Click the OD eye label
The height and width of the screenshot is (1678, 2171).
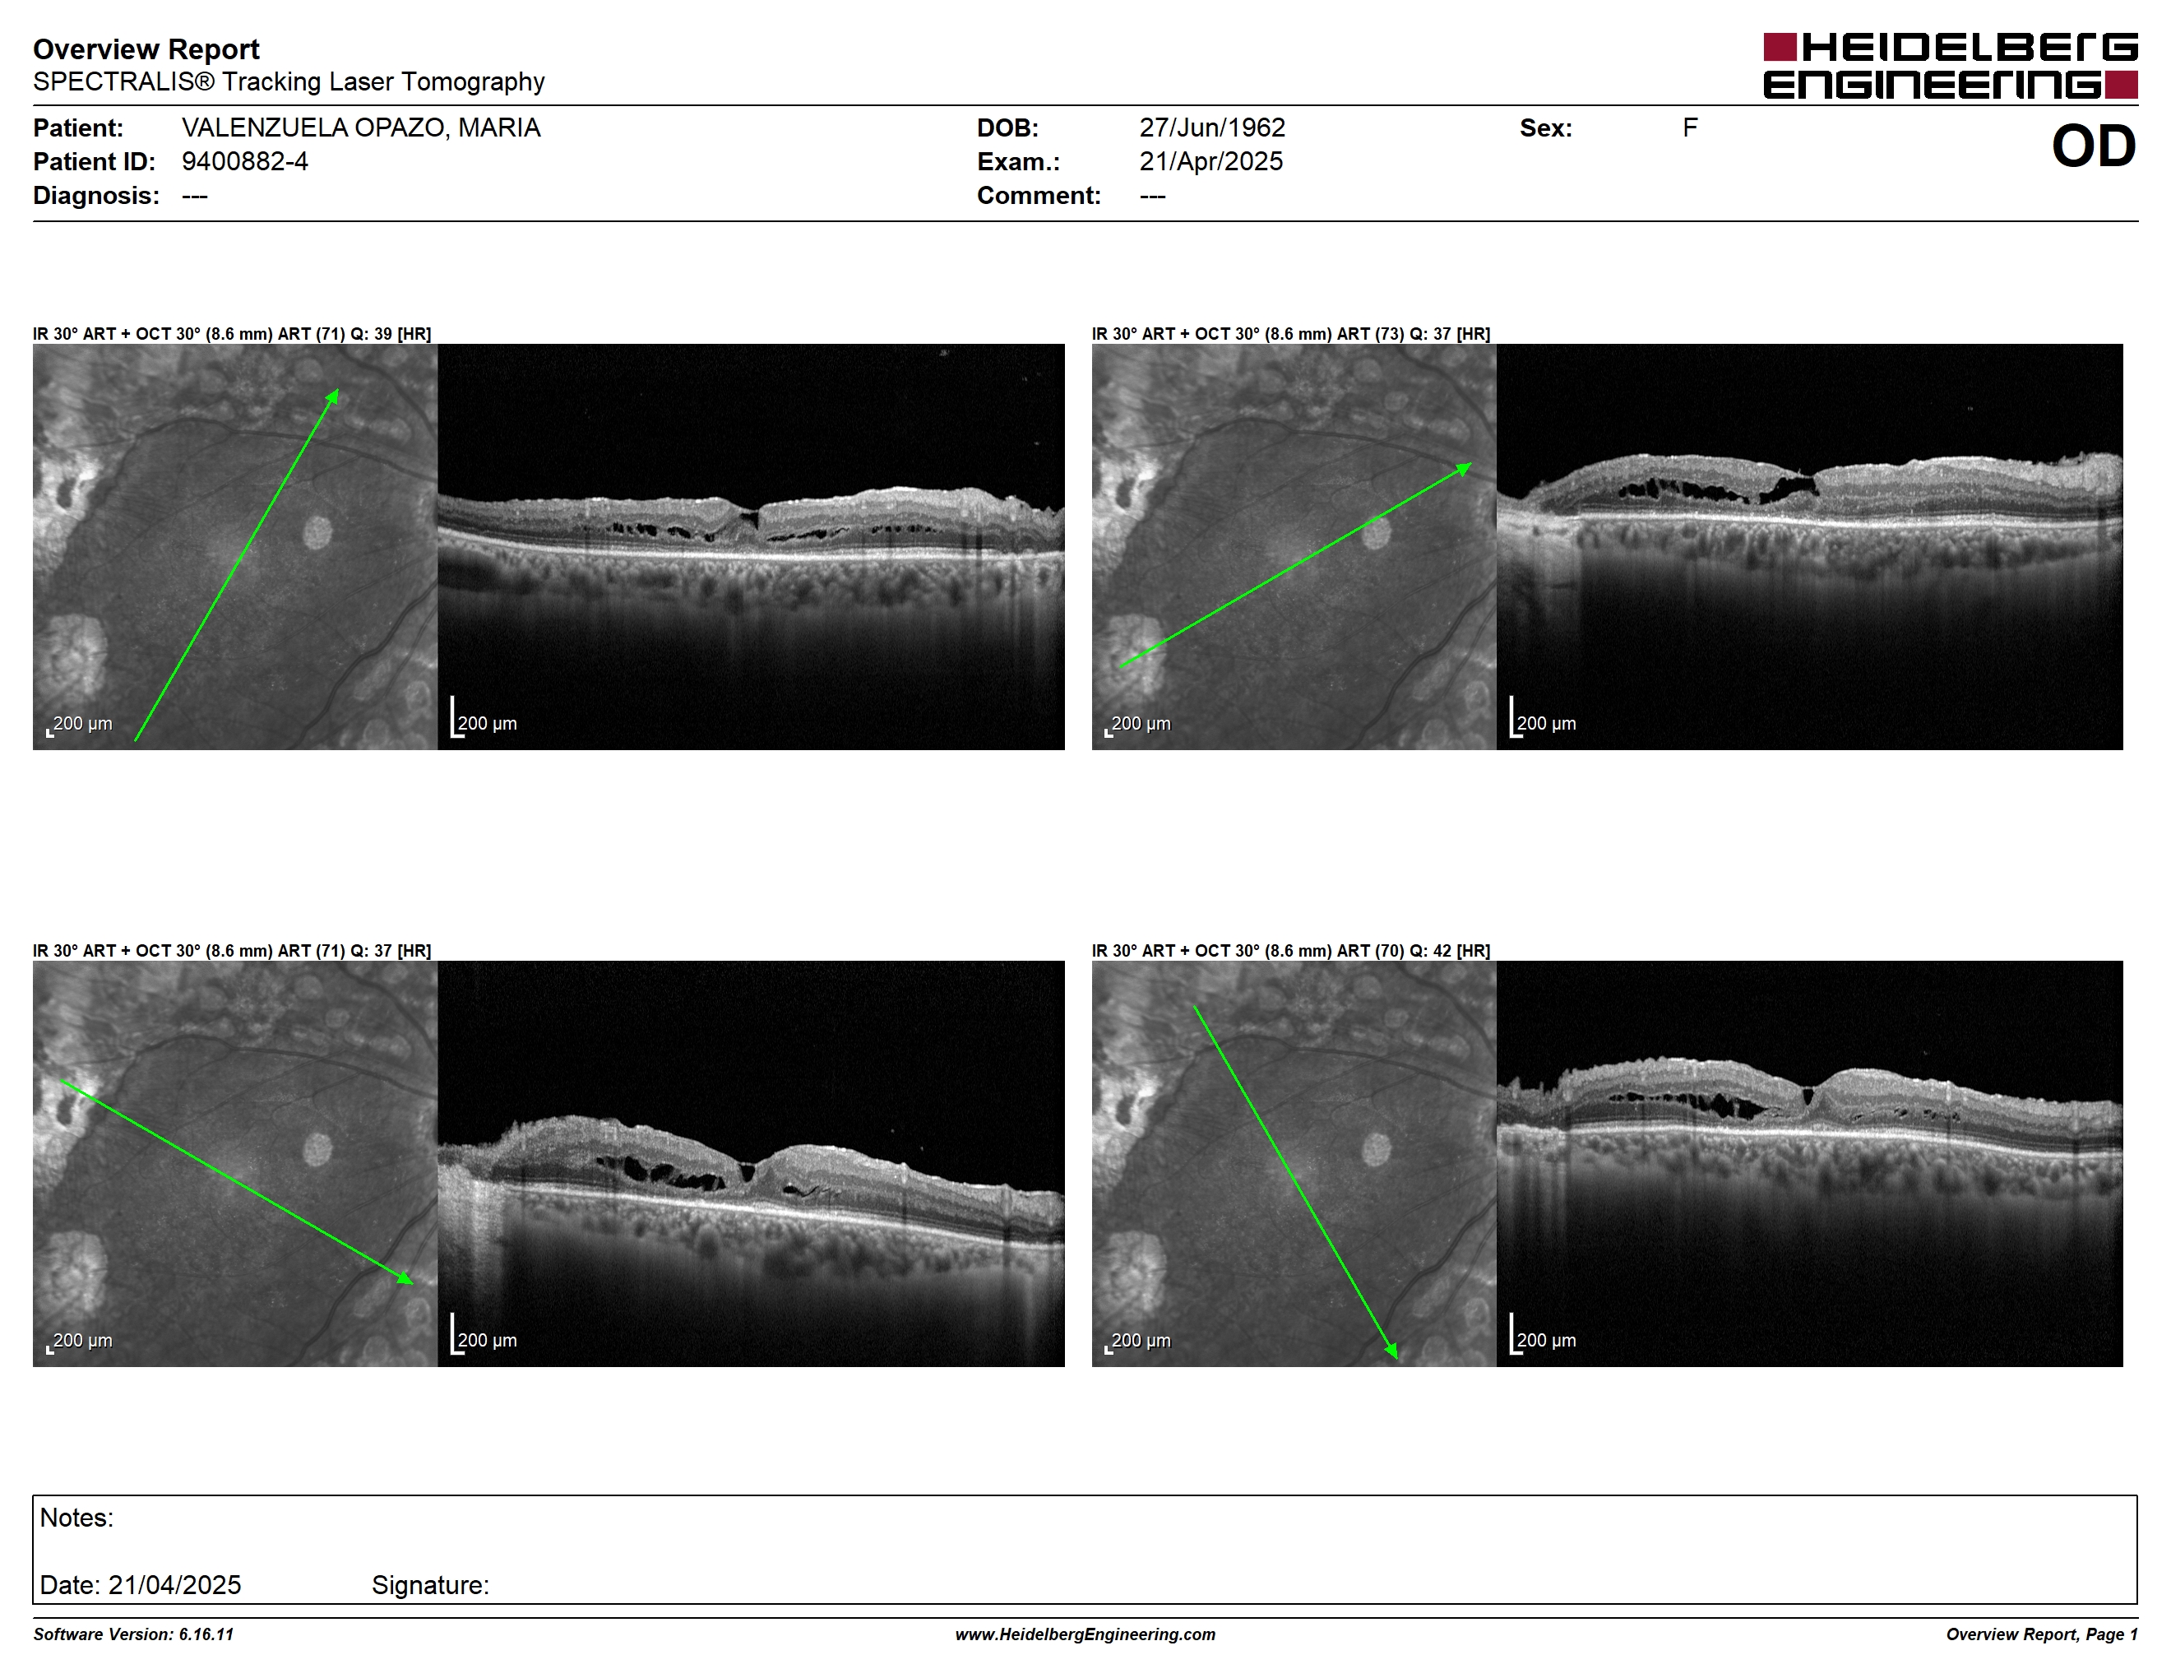[2094, 146]
